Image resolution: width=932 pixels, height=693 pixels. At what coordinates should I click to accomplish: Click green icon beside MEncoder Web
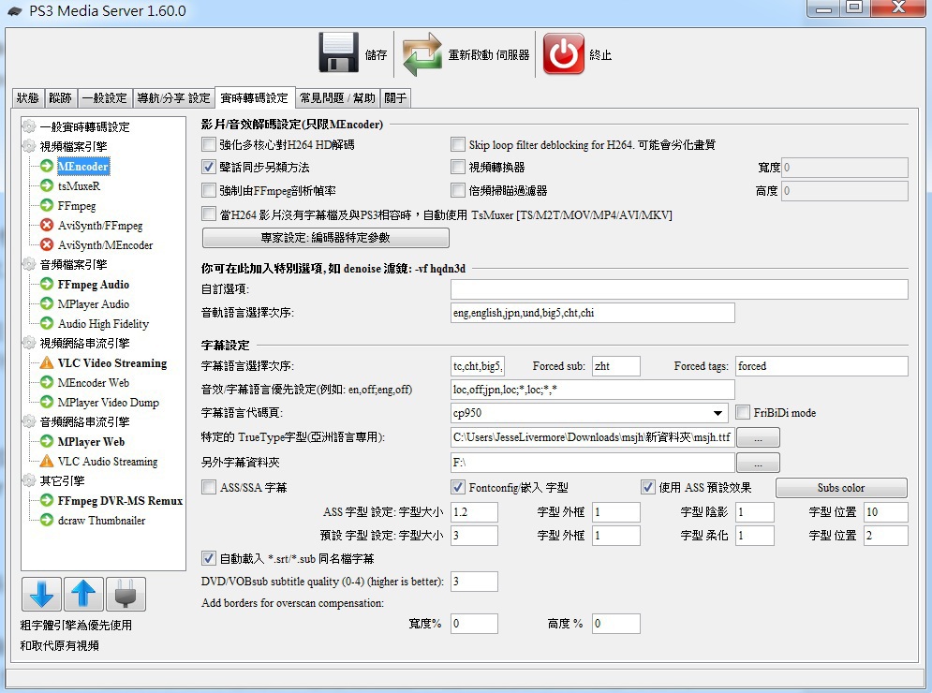[x=47, y=381]
